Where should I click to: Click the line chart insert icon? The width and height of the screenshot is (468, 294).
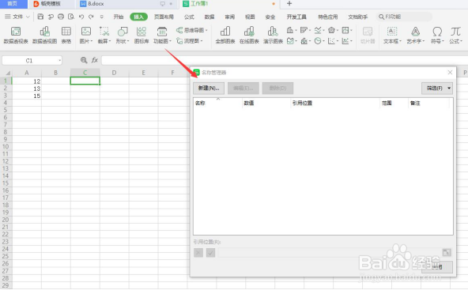coord(318,30)
